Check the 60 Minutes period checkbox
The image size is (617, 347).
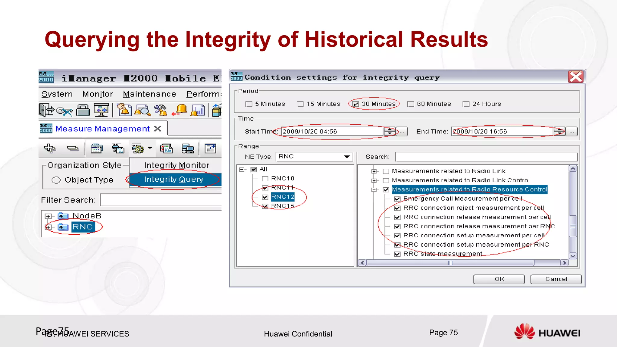pos(411,104)
